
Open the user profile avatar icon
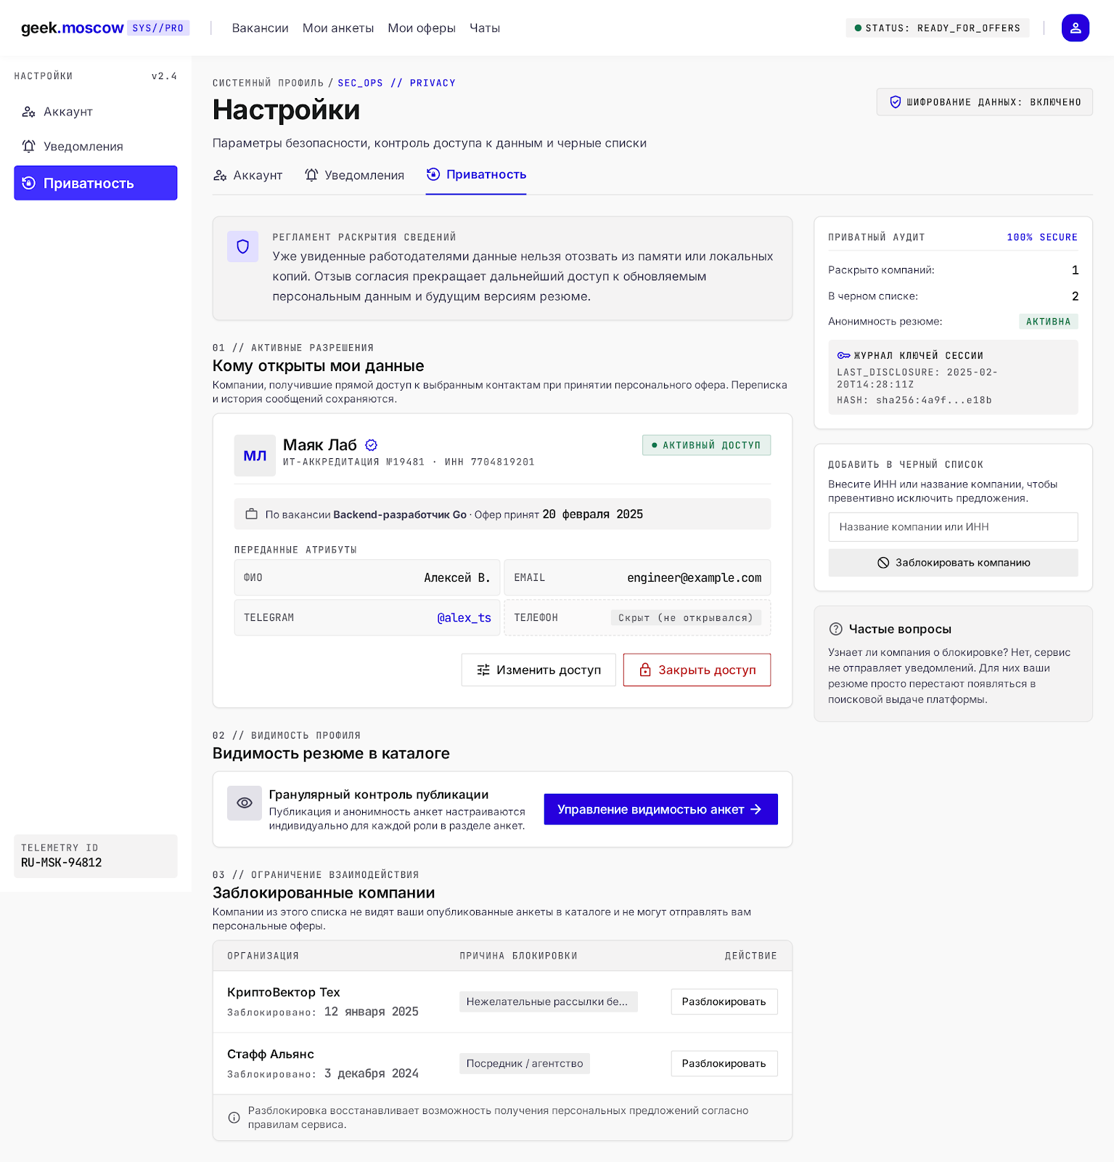click(1075, 28)
